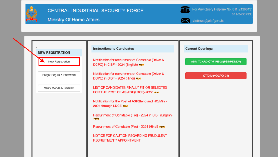Open Constable Driver & DCPO 2024 Hindi notification

click(x=128, y=76)
